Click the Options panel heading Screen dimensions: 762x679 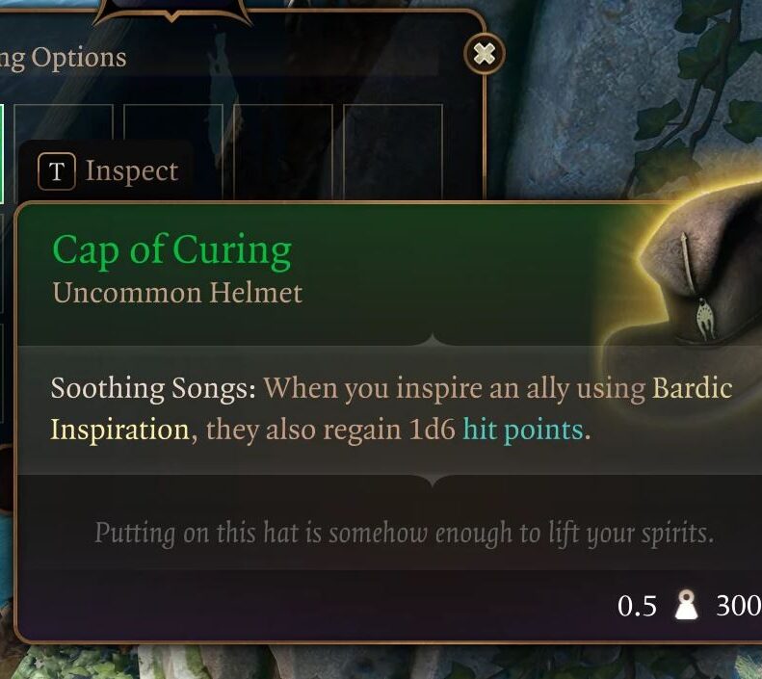(64, 59)
